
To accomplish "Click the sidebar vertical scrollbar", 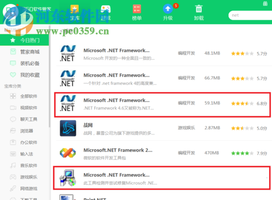I will [50, 76].
